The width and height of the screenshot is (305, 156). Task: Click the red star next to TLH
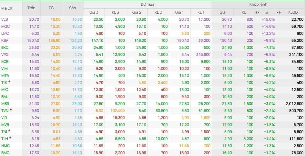(10, 137)
